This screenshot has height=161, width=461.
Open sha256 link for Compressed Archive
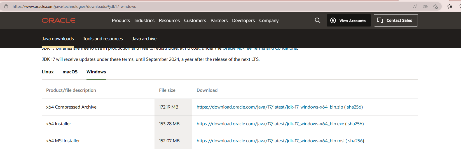coord(354,107)
